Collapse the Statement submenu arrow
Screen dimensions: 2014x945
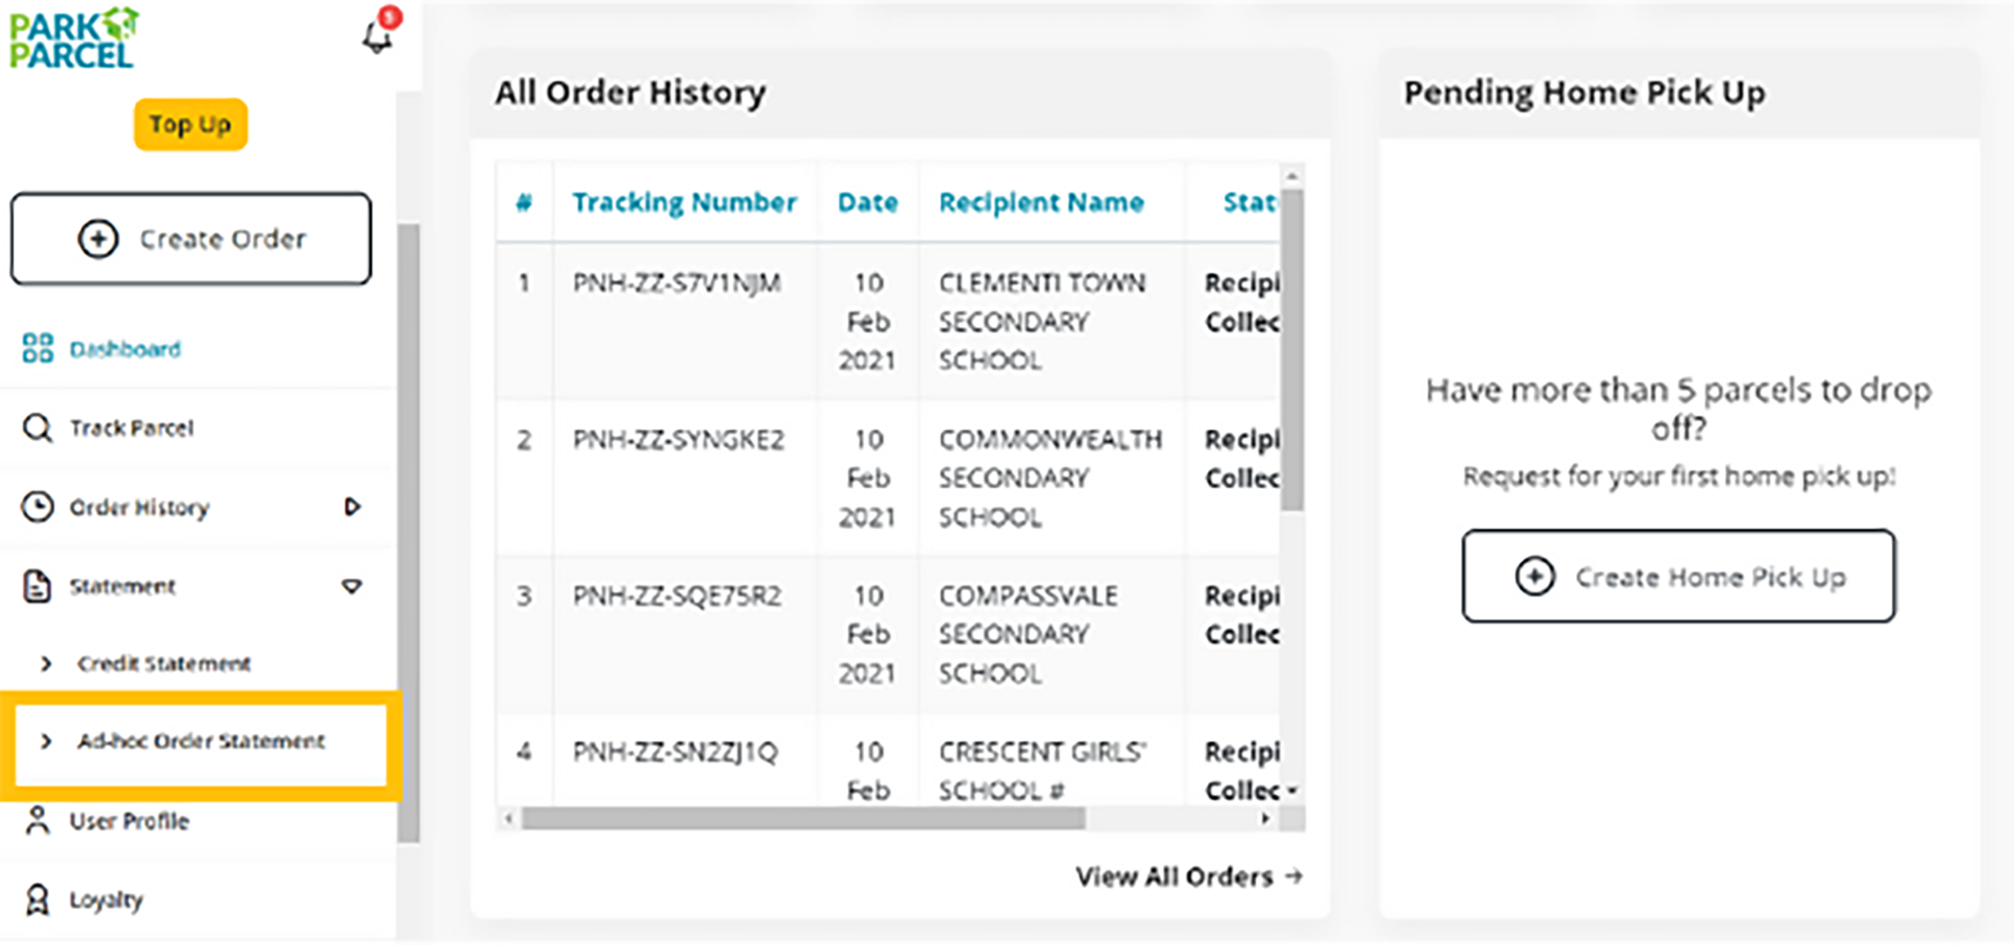[352, 586]
